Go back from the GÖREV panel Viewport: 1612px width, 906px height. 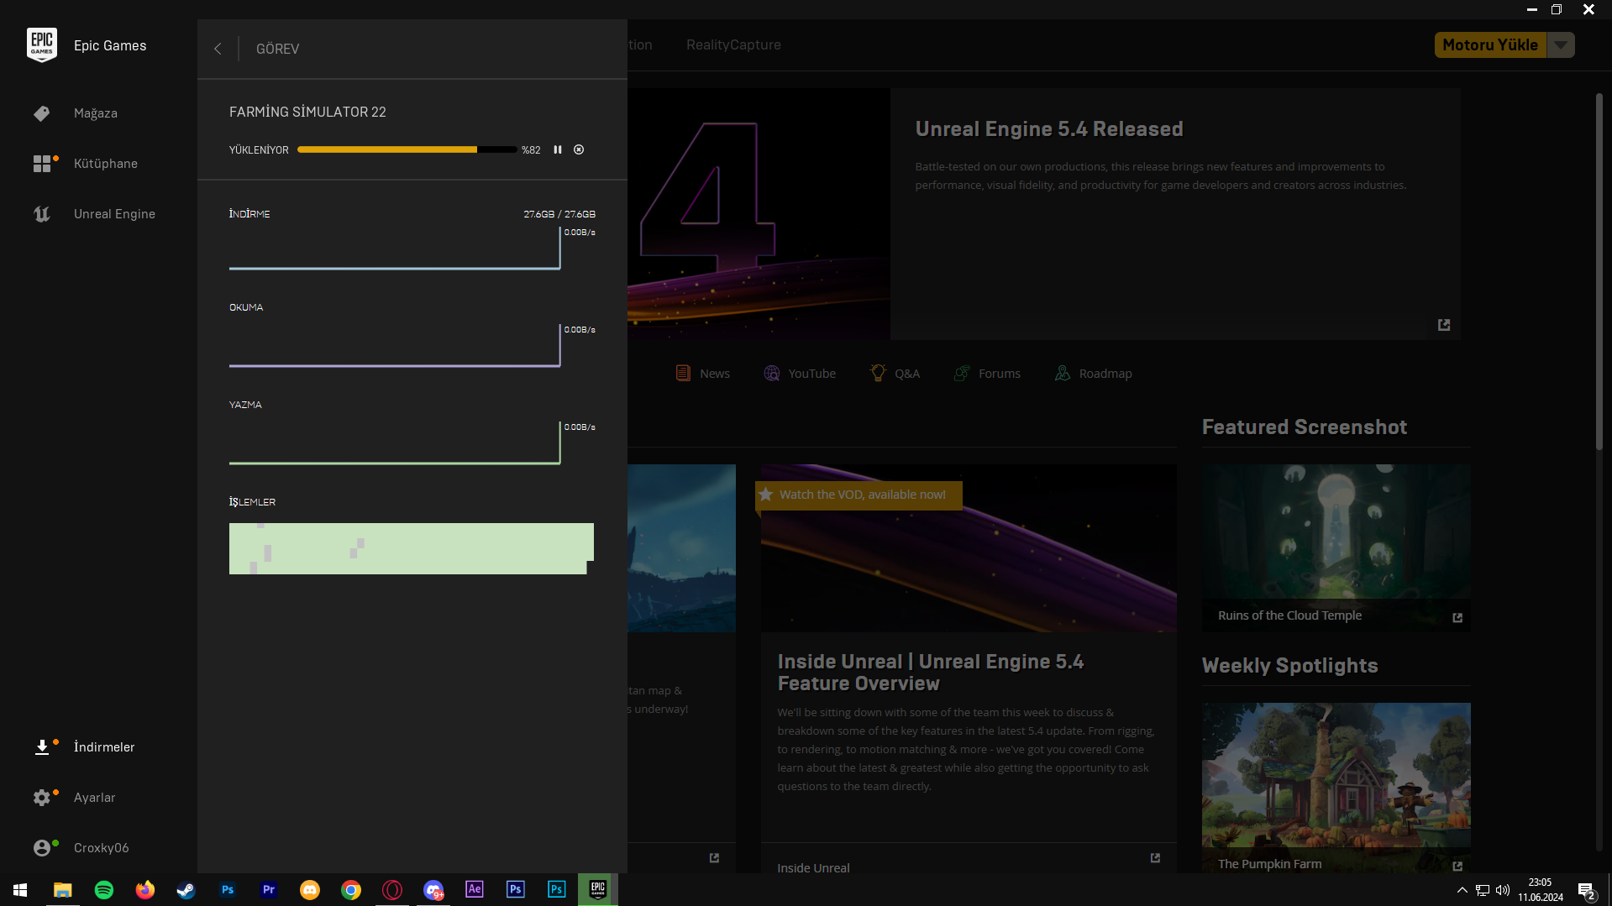tap(218, 49)
